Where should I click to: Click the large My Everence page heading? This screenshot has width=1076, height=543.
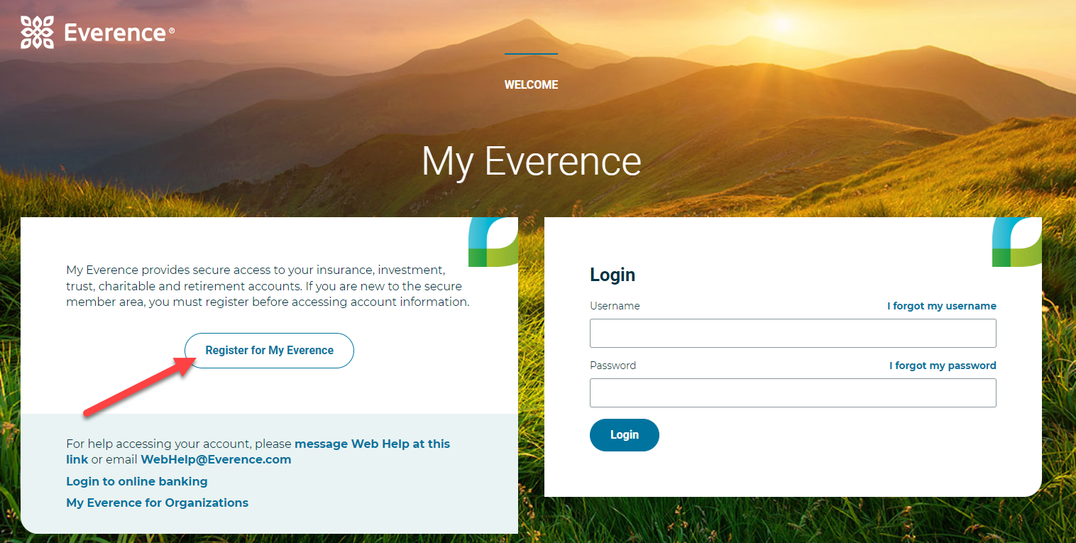coord(531,162)
